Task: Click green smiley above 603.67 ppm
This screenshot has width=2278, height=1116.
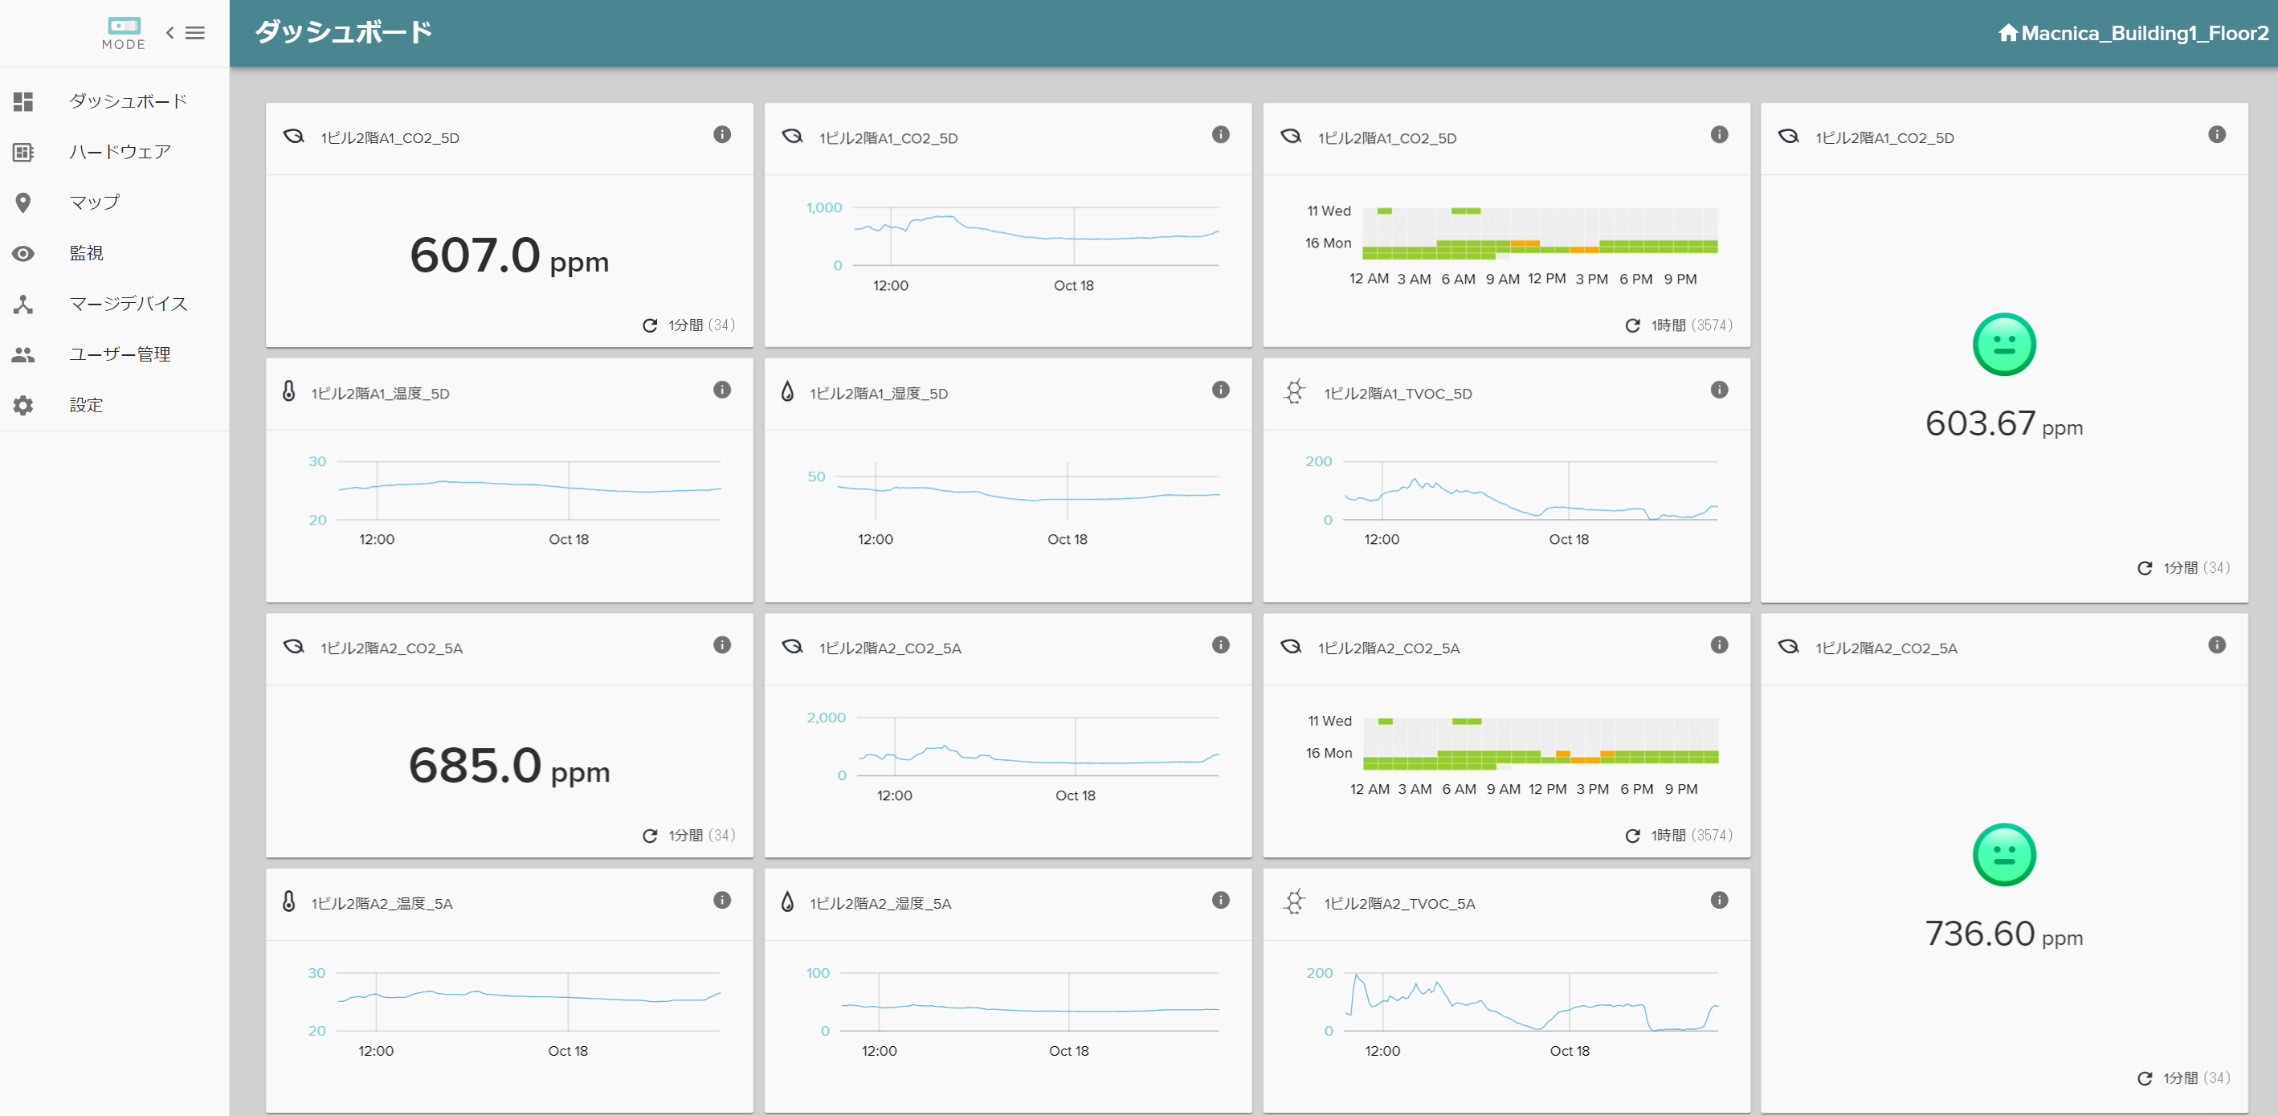Action: (x=2004, y=344)
